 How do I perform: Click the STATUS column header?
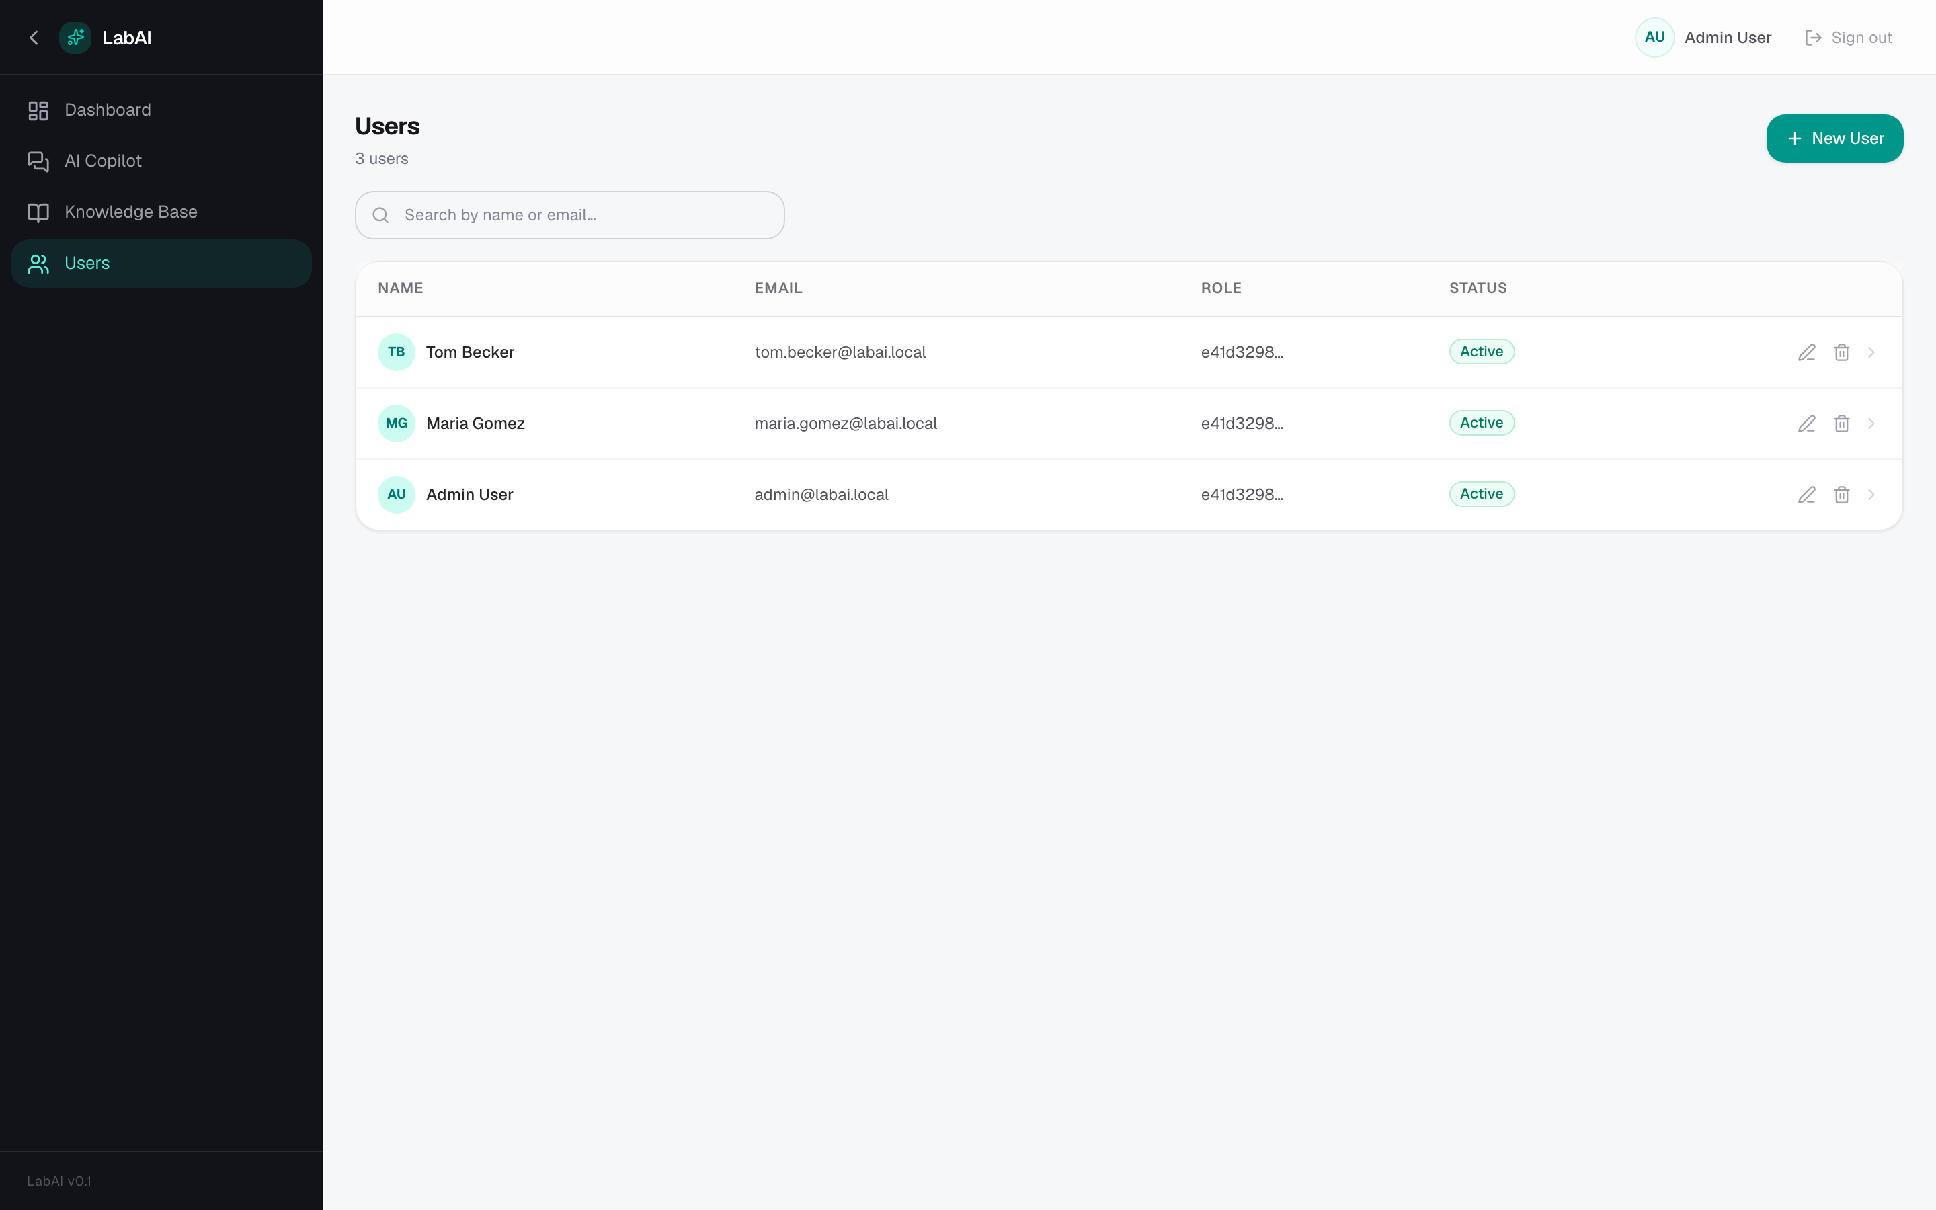(x=1478, y=288)
